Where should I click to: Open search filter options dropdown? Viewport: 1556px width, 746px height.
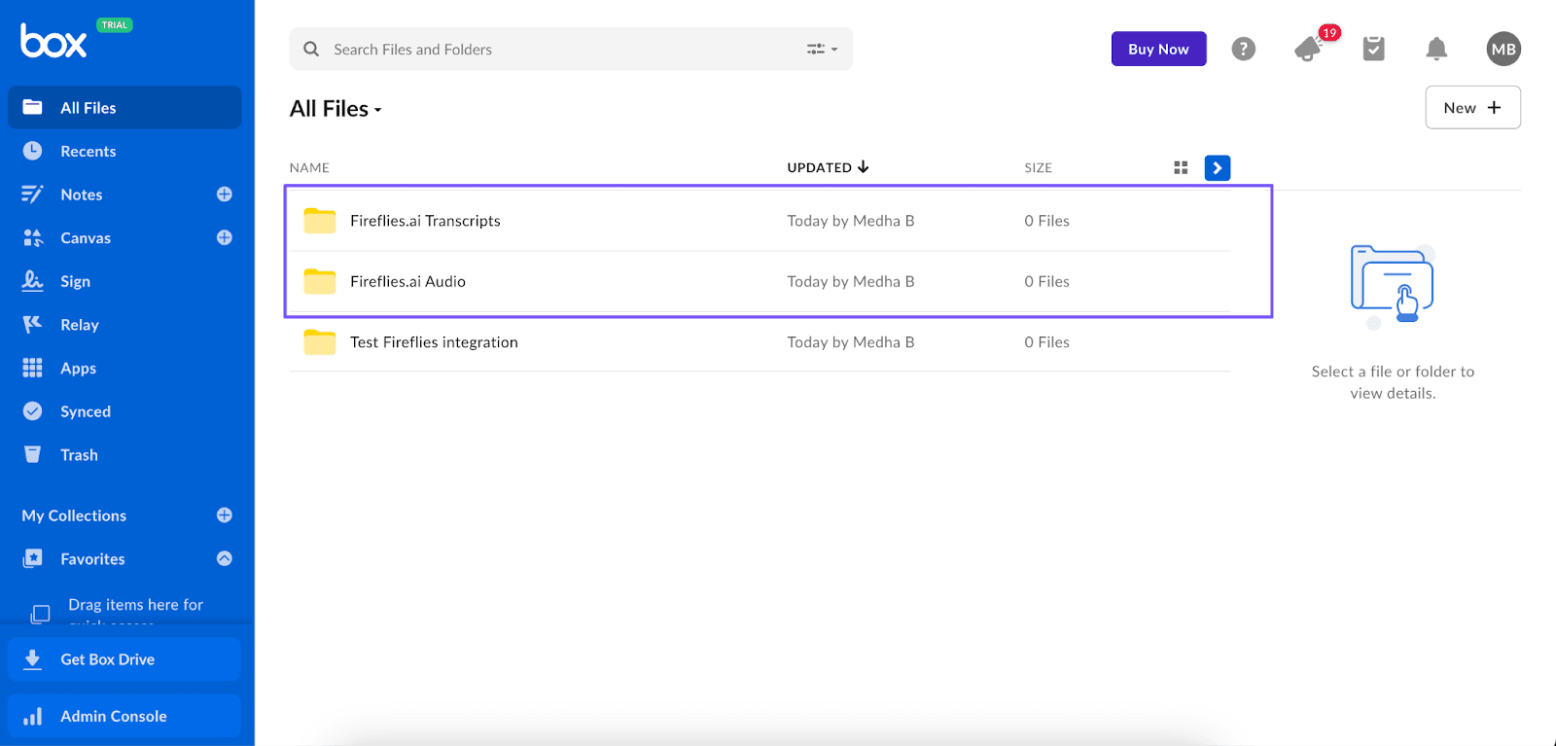click(822, 49)
